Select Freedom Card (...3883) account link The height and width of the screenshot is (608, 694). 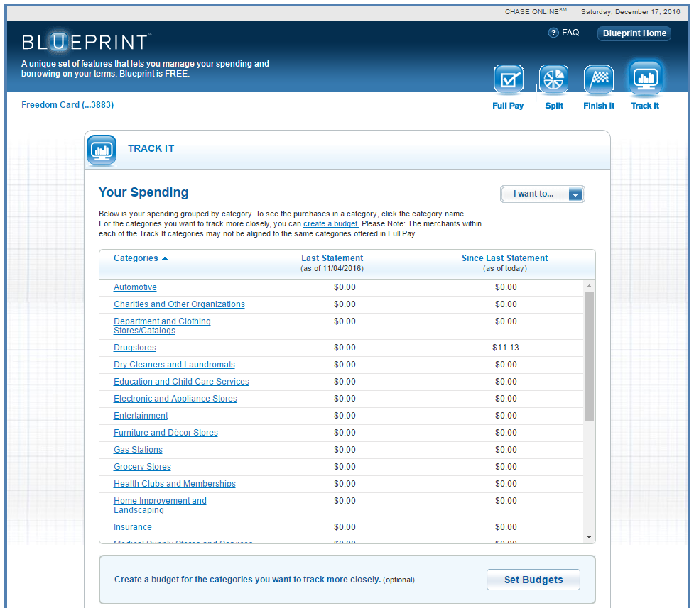point(67,105)
